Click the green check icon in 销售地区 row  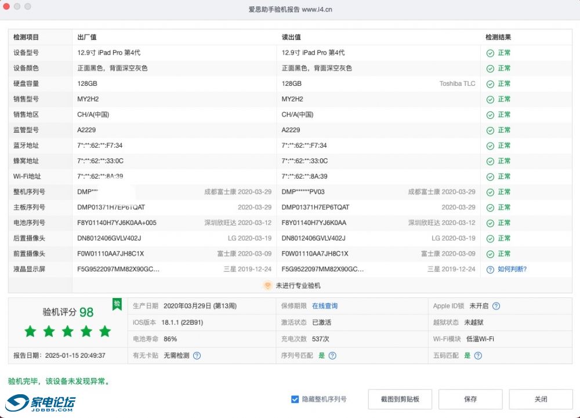point(490,115)
